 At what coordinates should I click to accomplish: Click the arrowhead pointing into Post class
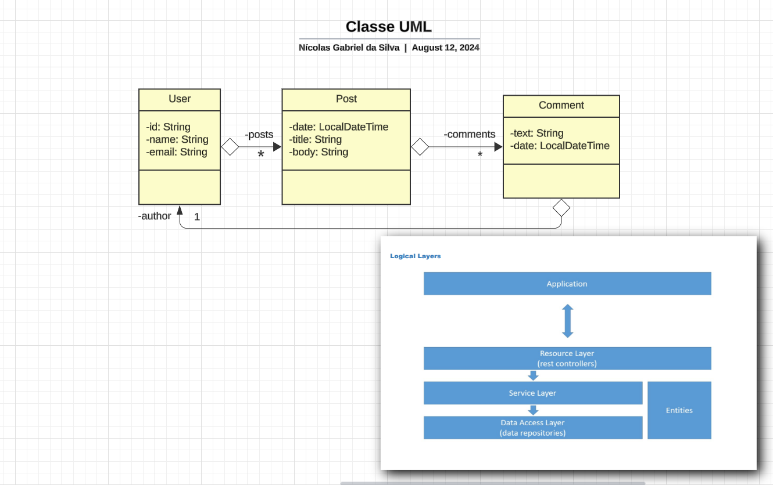277,147
